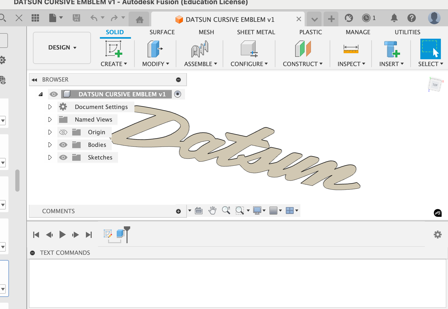
Task: Activate the Select tool icon
Action: point(430,49)
